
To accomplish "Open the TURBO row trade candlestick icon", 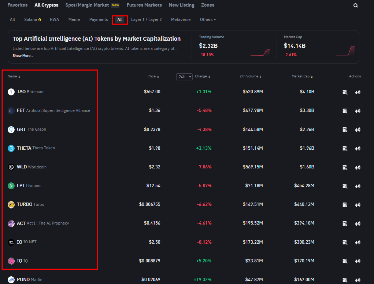I will tap(358, 205).
